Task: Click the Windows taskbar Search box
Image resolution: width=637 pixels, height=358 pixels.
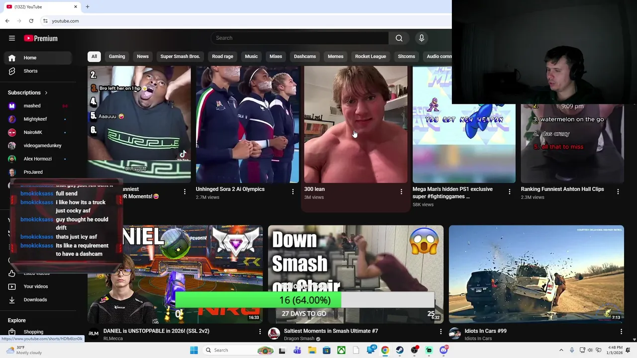Action: pos(238,350)
